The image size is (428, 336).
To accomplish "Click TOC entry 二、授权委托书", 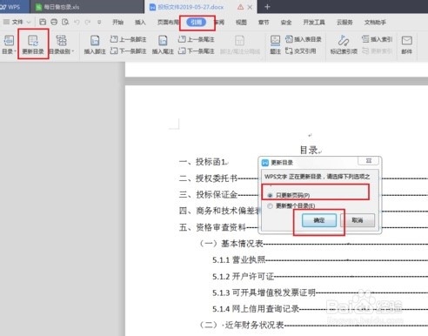I will [208, 178].
